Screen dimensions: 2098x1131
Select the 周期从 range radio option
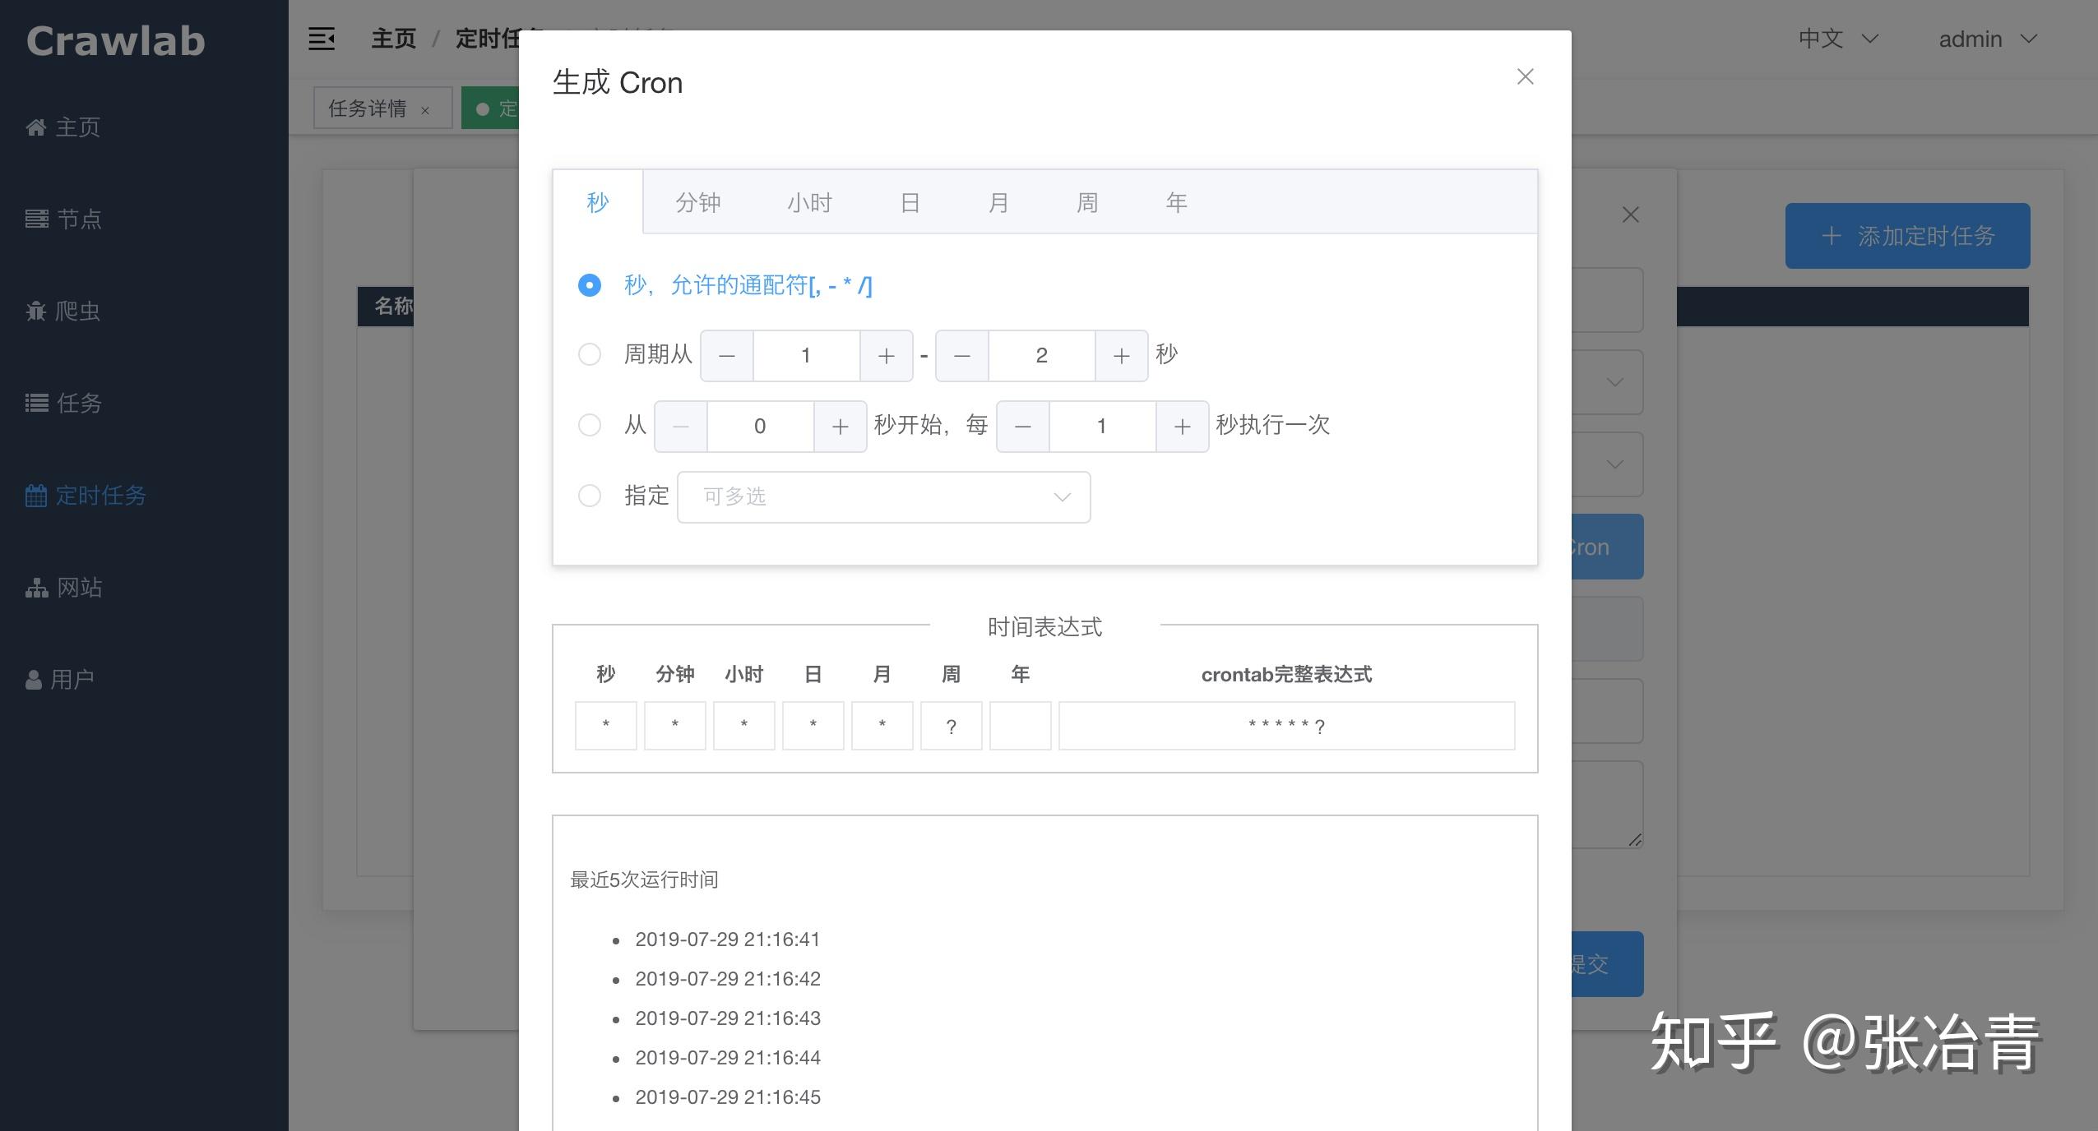pyautogui.click(x=589, y=355)
